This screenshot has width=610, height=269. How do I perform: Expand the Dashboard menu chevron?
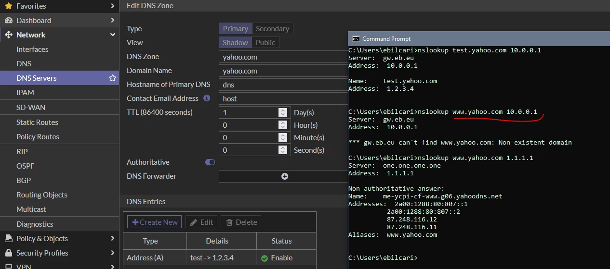[x=112, y=21]
